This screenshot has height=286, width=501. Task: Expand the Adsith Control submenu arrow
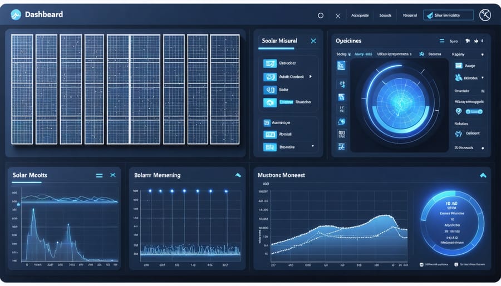click(x=310, y=77)
